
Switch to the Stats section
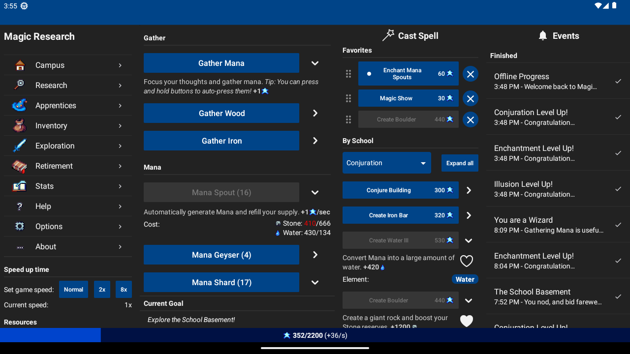coord(19,186)
